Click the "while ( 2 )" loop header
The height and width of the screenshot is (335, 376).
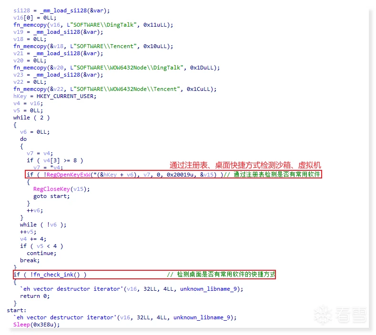[31, 118]
